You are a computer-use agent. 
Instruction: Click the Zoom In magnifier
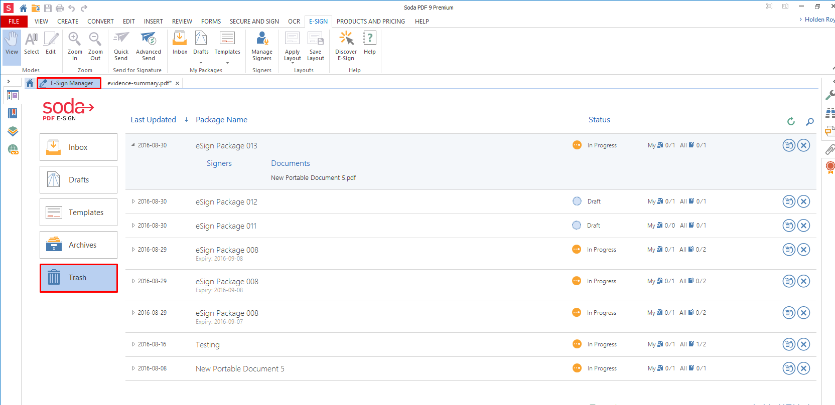pos(75,46)
